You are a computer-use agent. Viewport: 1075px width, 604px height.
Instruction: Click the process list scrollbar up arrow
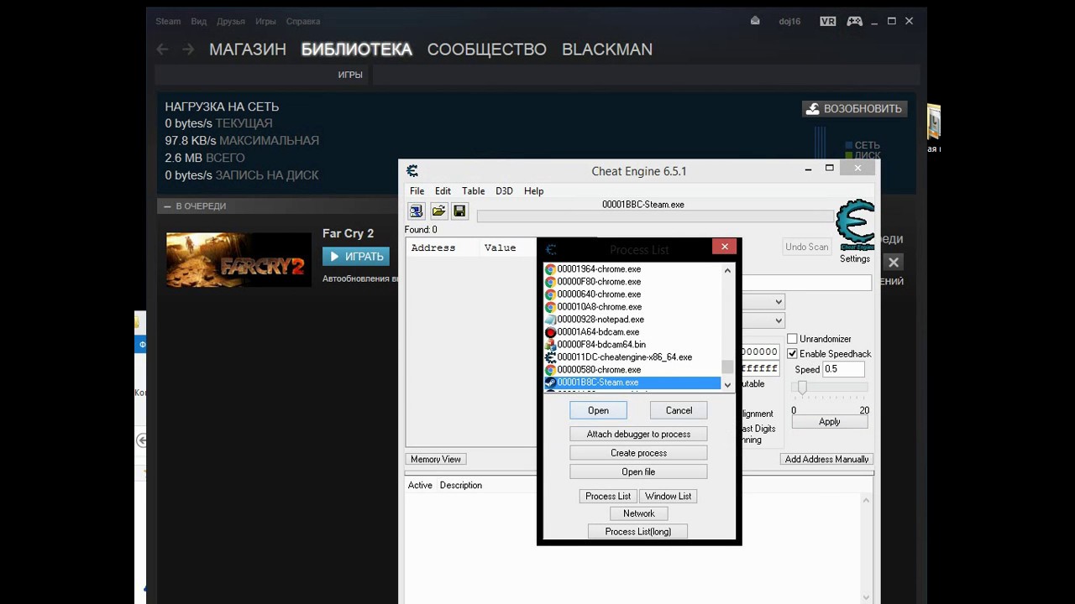(727, 270)
